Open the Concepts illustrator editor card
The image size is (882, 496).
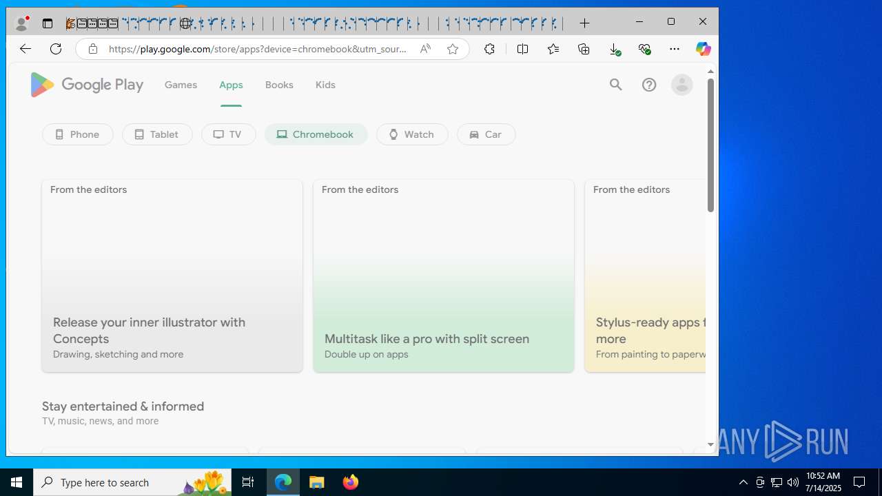[x=172, y=276]
